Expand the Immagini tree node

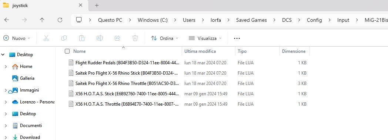tap(6, 90)
